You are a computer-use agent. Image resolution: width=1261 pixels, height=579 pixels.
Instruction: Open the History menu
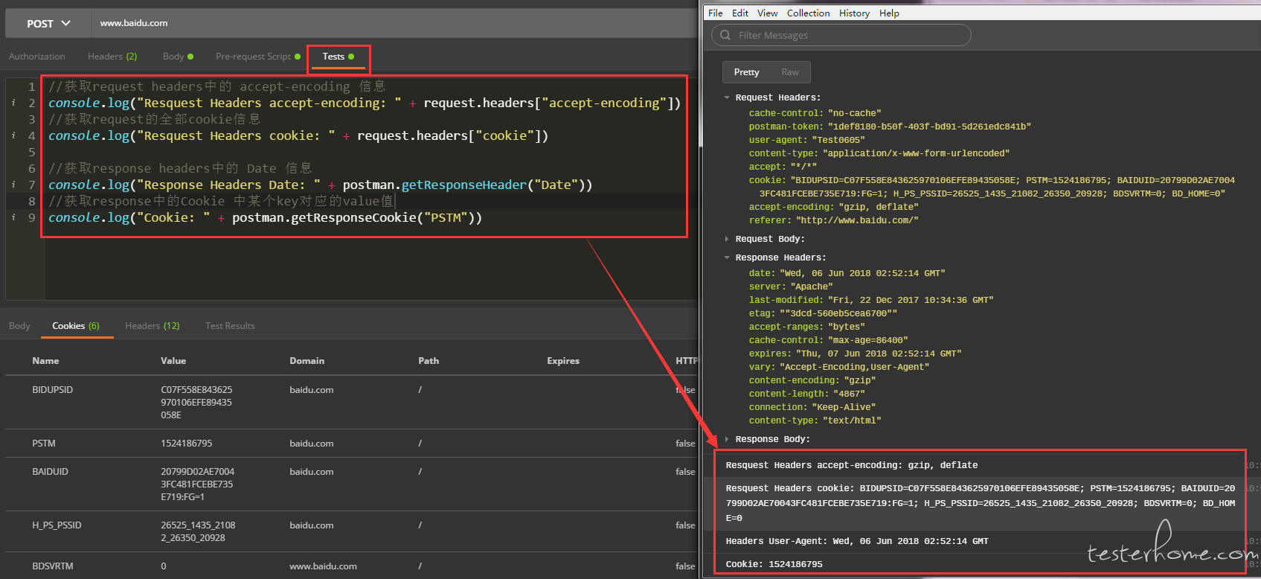click(854, 13)
